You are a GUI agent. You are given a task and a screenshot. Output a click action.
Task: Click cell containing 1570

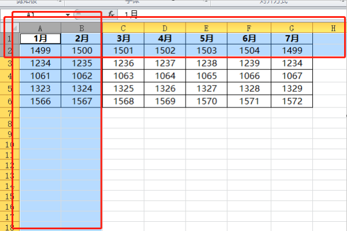point(206,101)
